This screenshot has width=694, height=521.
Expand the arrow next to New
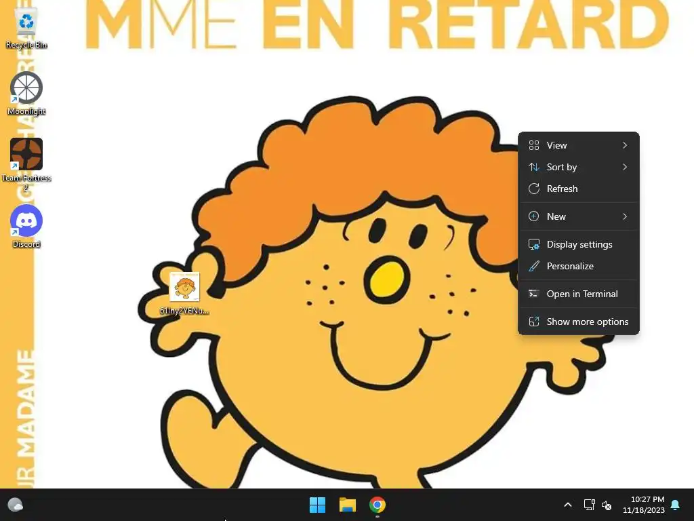[625, 216]
